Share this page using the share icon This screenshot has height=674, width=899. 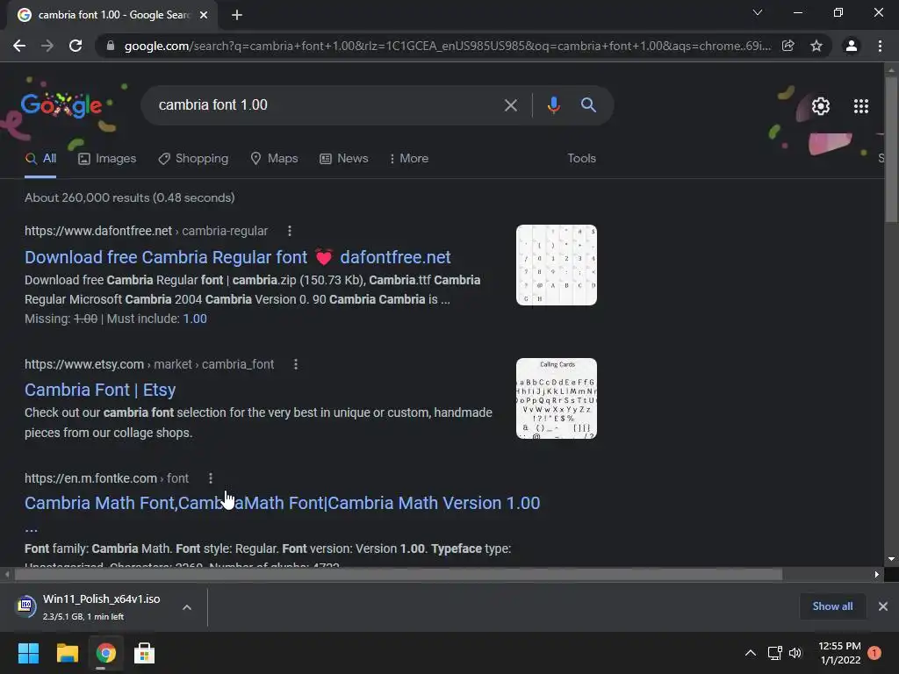click(788, 46)
